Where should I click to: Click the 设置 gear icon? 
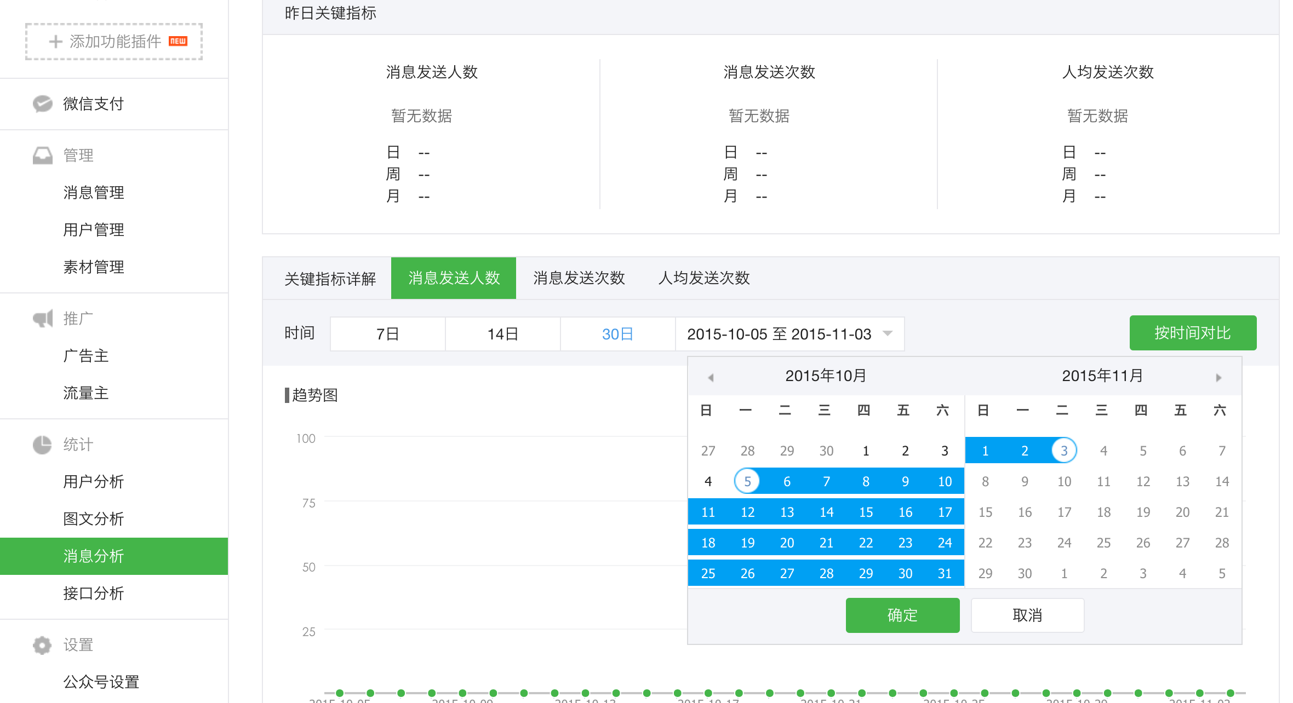pos(42,645)
